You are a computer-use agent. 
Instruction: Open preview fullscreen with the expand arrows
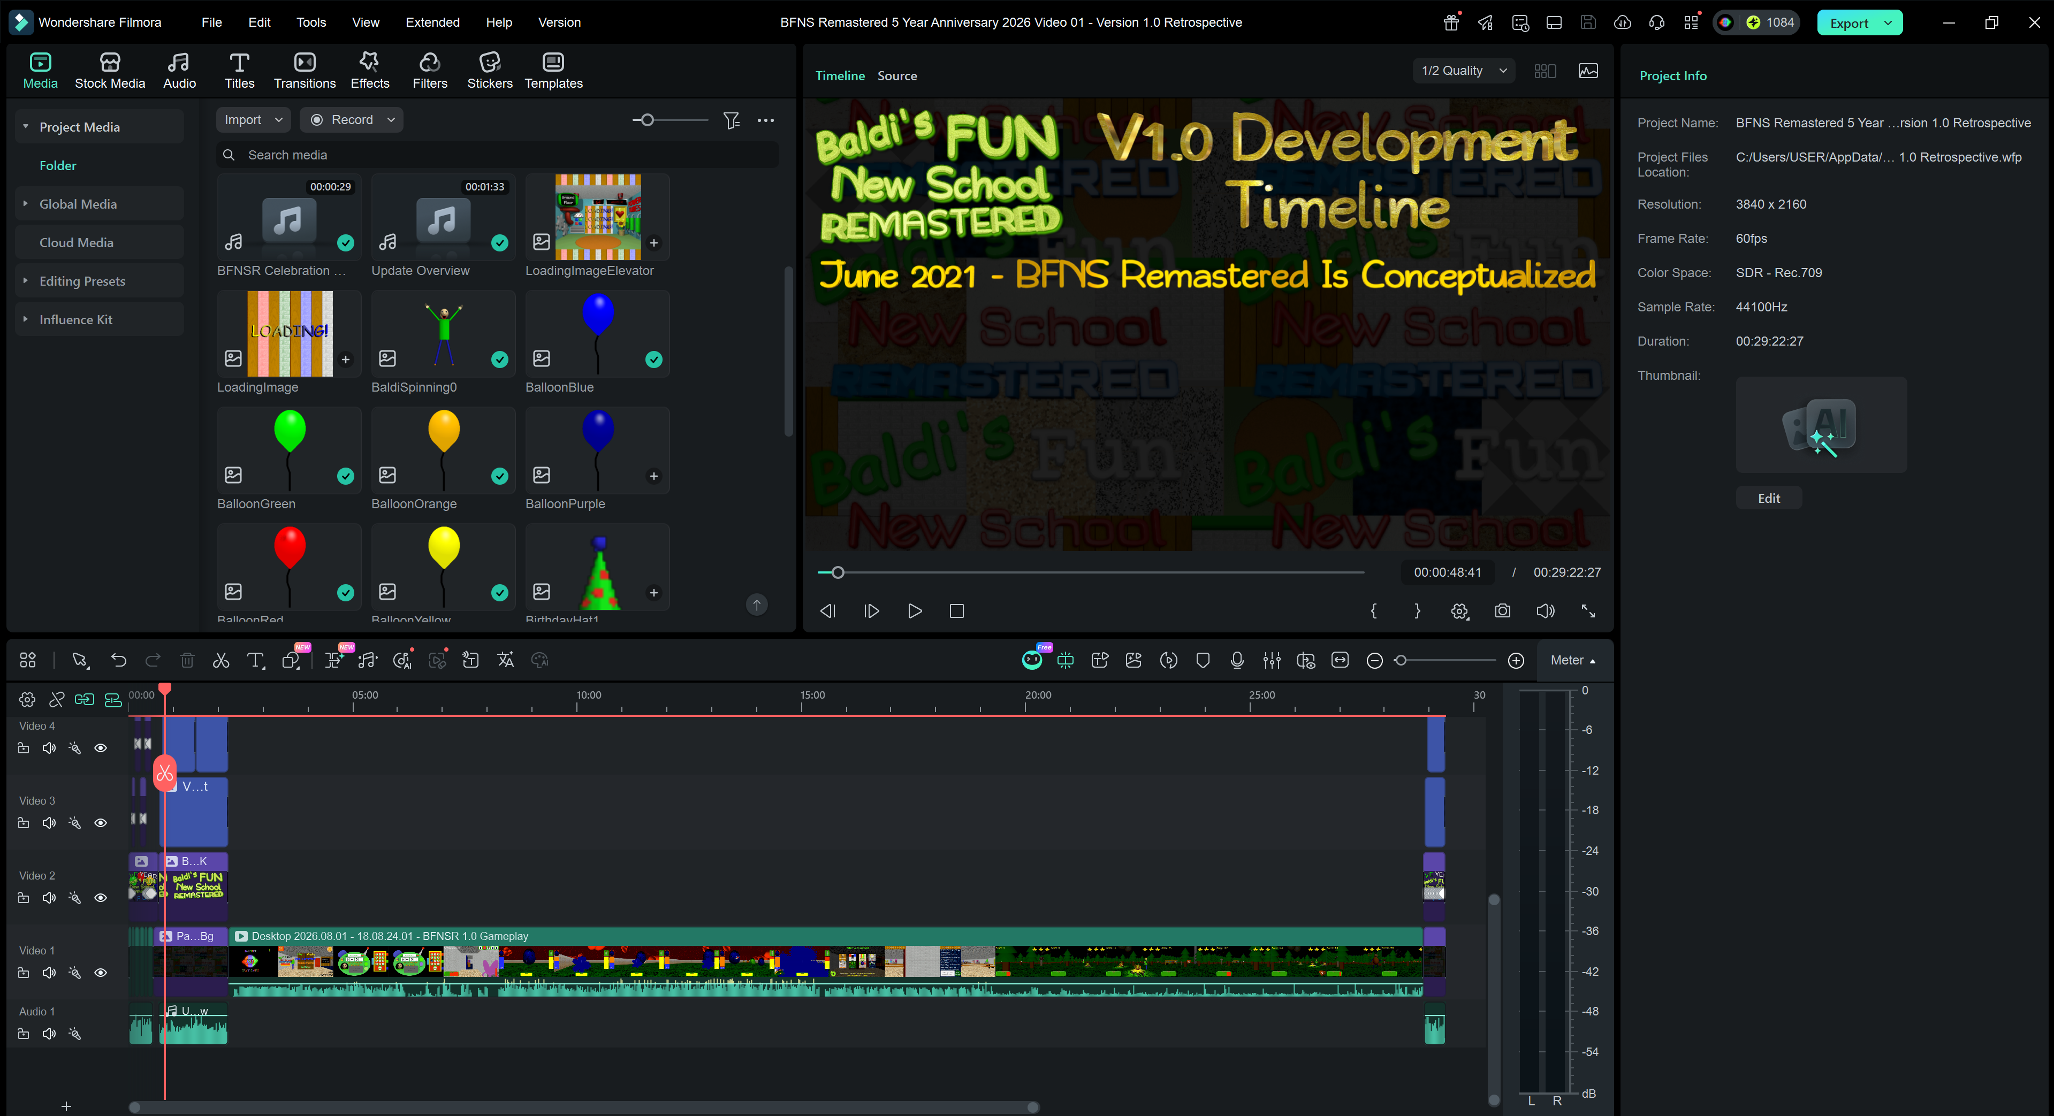[x=1588, y=610]
